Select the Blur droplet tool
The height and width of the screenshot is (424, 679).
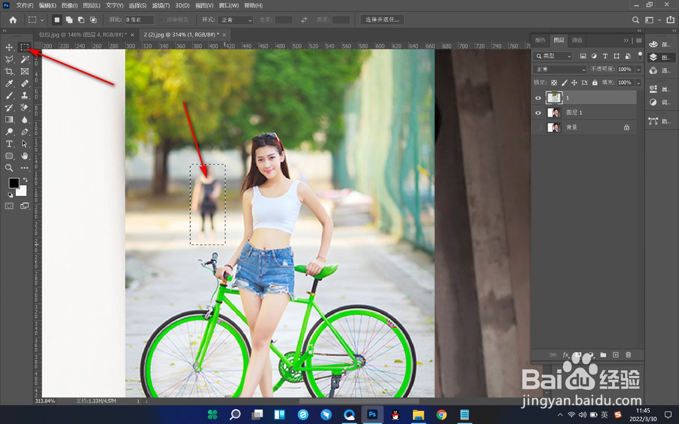tap(25, 120)
